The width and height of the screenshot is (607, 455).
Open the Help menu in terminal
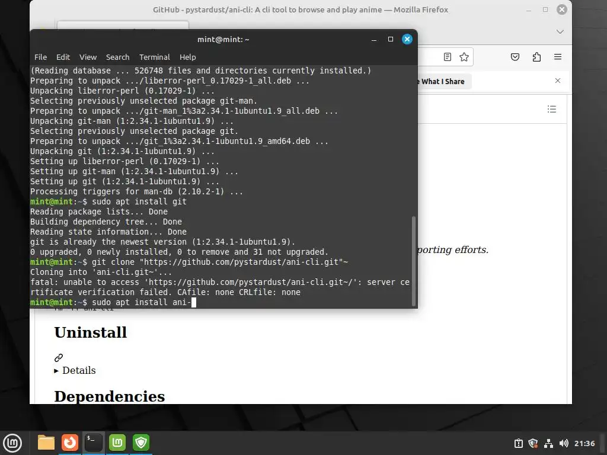point(187,57)
